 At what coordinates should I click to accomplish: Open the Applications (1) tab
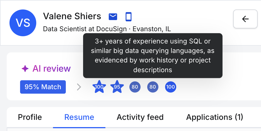214,117
